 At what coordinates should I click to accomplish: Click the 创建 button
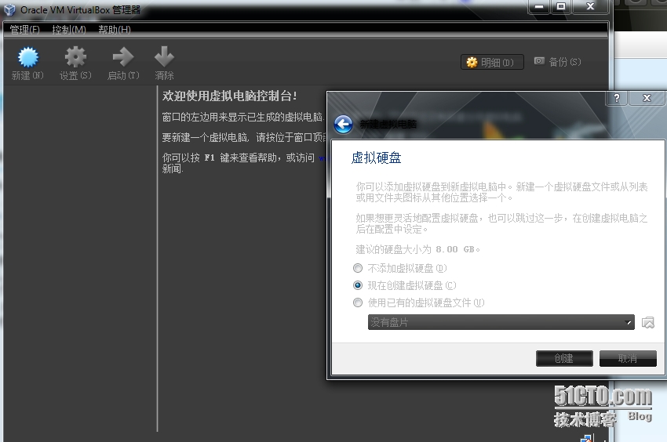(564, 358)
